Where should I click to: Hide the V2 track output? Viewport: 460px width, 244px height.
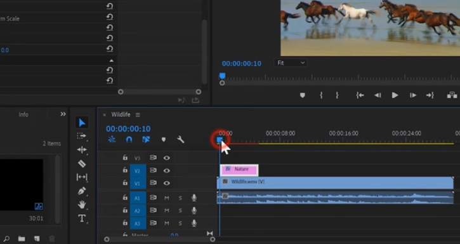pyautogui.click(x=167, y=170)
